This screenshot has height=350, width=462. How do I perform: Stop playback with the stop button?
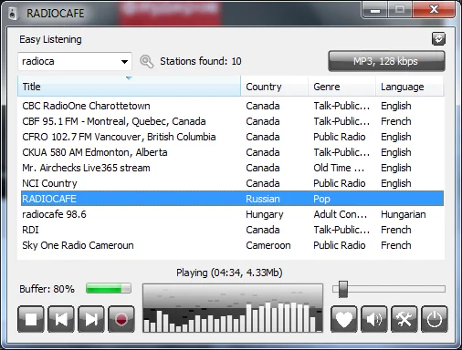point(31,319)
